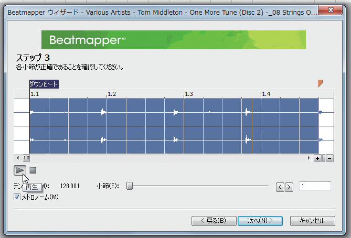Zoom out waveform with minus button
This screenshot has height=238, width=351.
pos(329,158)
